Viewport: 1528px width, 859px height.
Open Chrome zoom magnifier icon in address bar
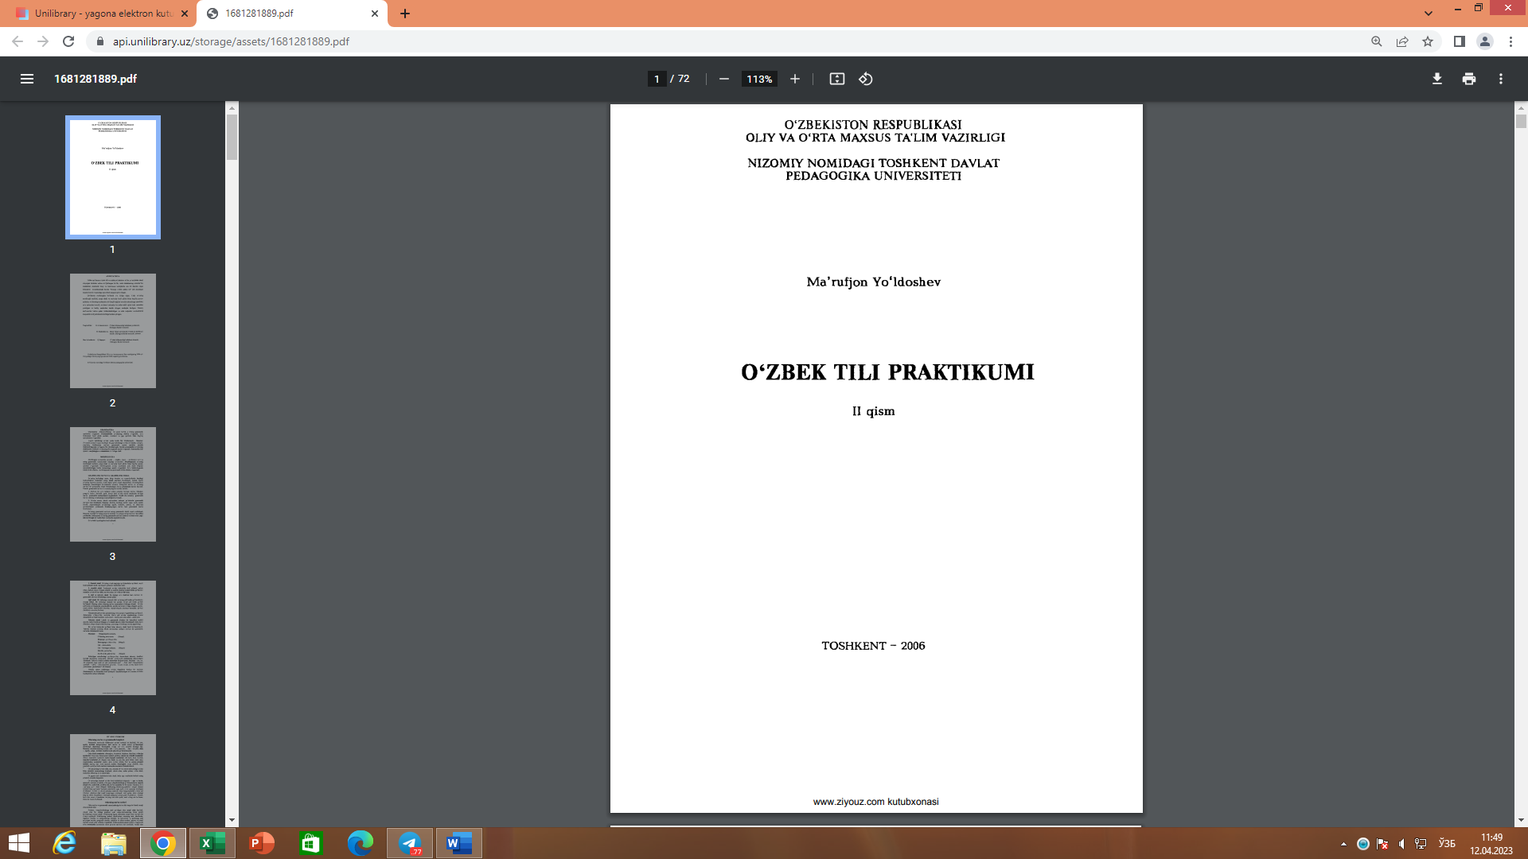point(1377,41)
